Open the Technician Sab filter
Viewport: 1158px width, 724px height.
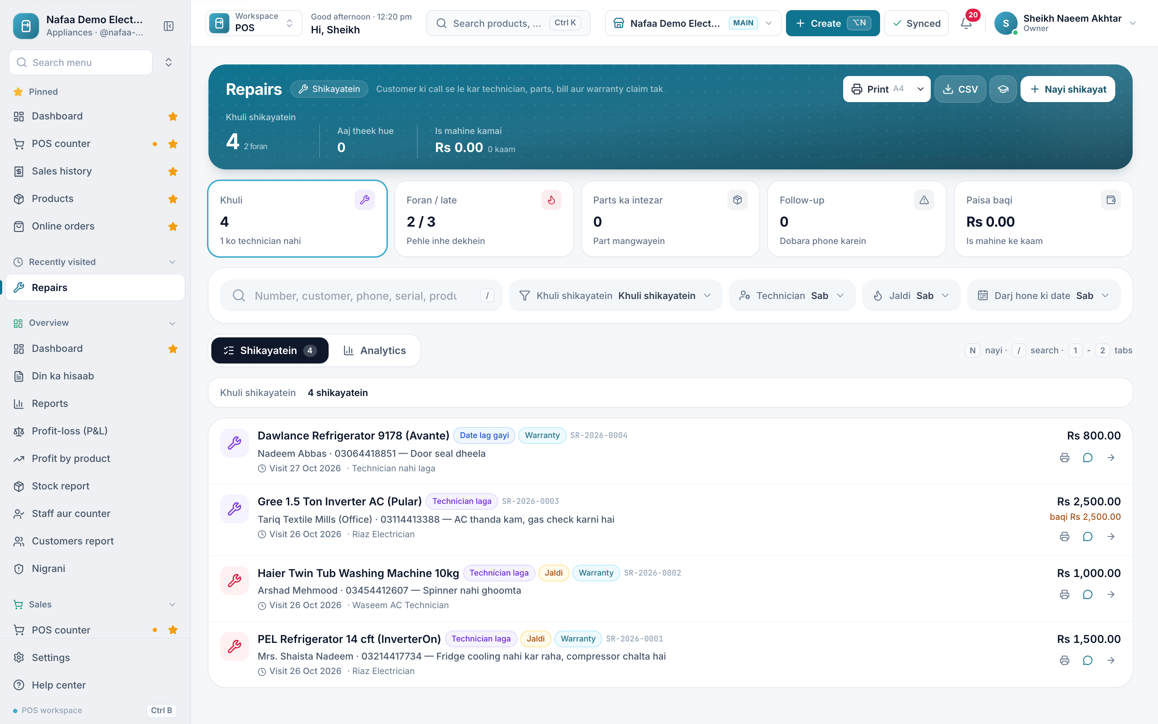tap(792, 295)
